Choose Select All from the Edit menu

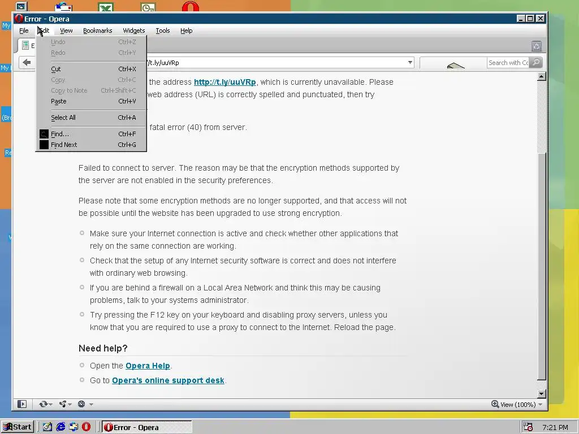(x=91, y=118)
